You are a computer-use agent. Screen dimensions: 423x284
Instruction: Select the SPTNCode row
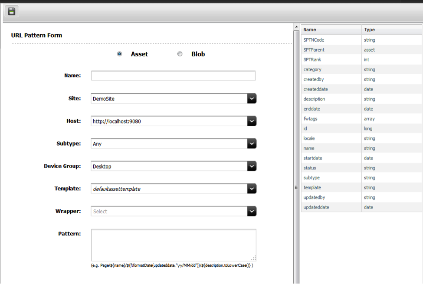tap(361, 40)
